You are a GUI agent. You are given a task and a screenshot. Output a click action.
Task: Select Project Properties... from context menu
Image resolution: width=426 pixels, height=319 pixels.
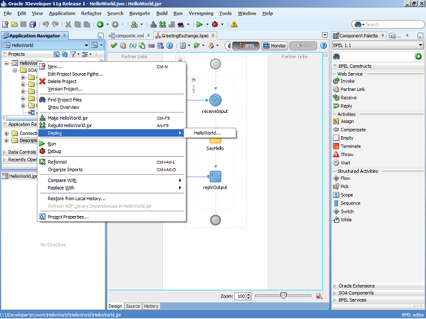(x=67, y=217)
